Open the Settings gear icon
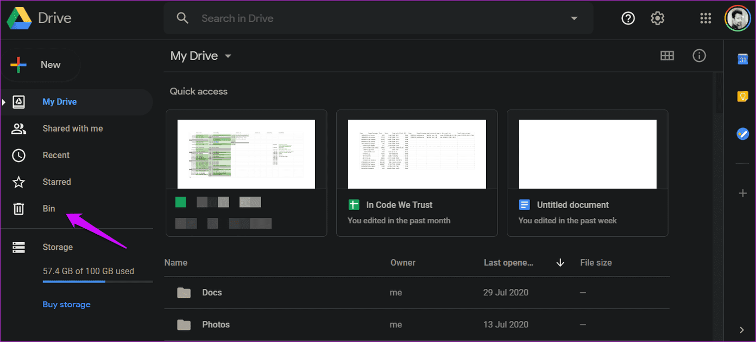Image resolution: width=756 pixels, height=342 pixels. 658,18
